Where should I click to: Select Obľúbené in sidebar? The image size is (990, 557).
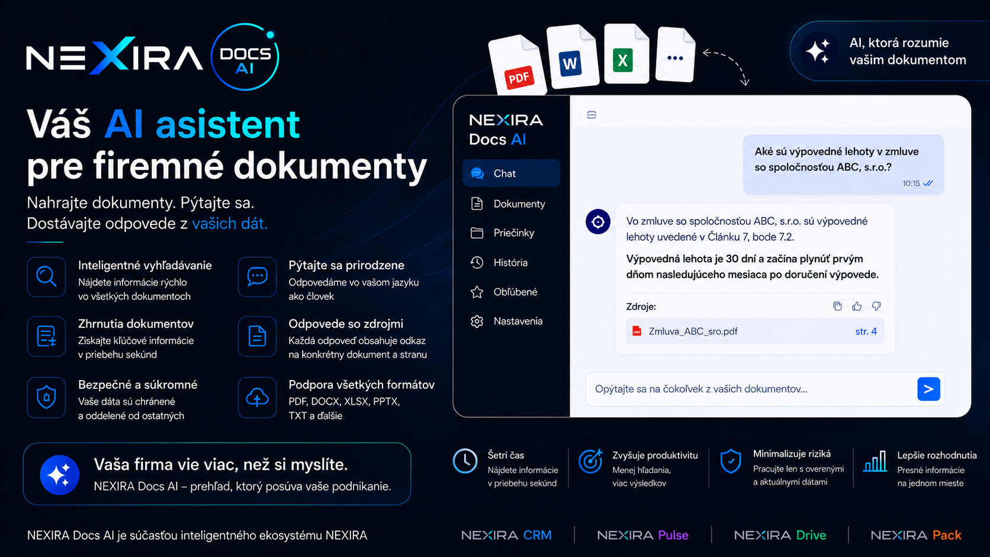coord(511,292)
